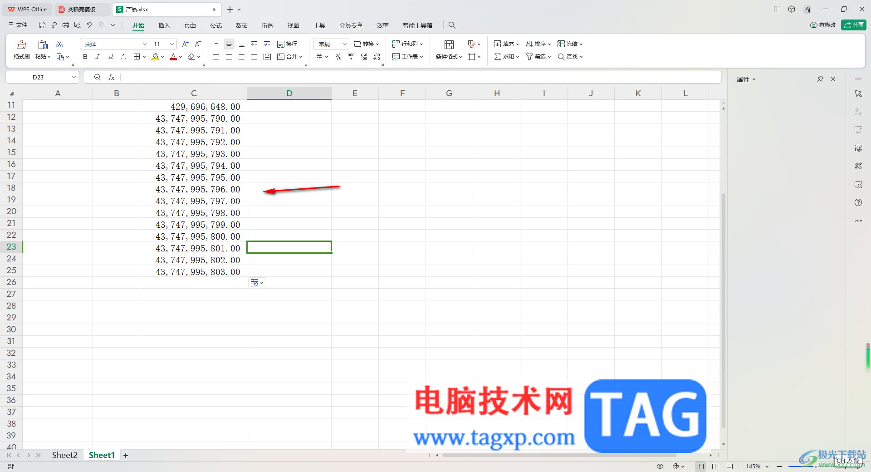The image size is (871, 472).
Task: Click Find (查找) button
Action: [x=570, y=57]
